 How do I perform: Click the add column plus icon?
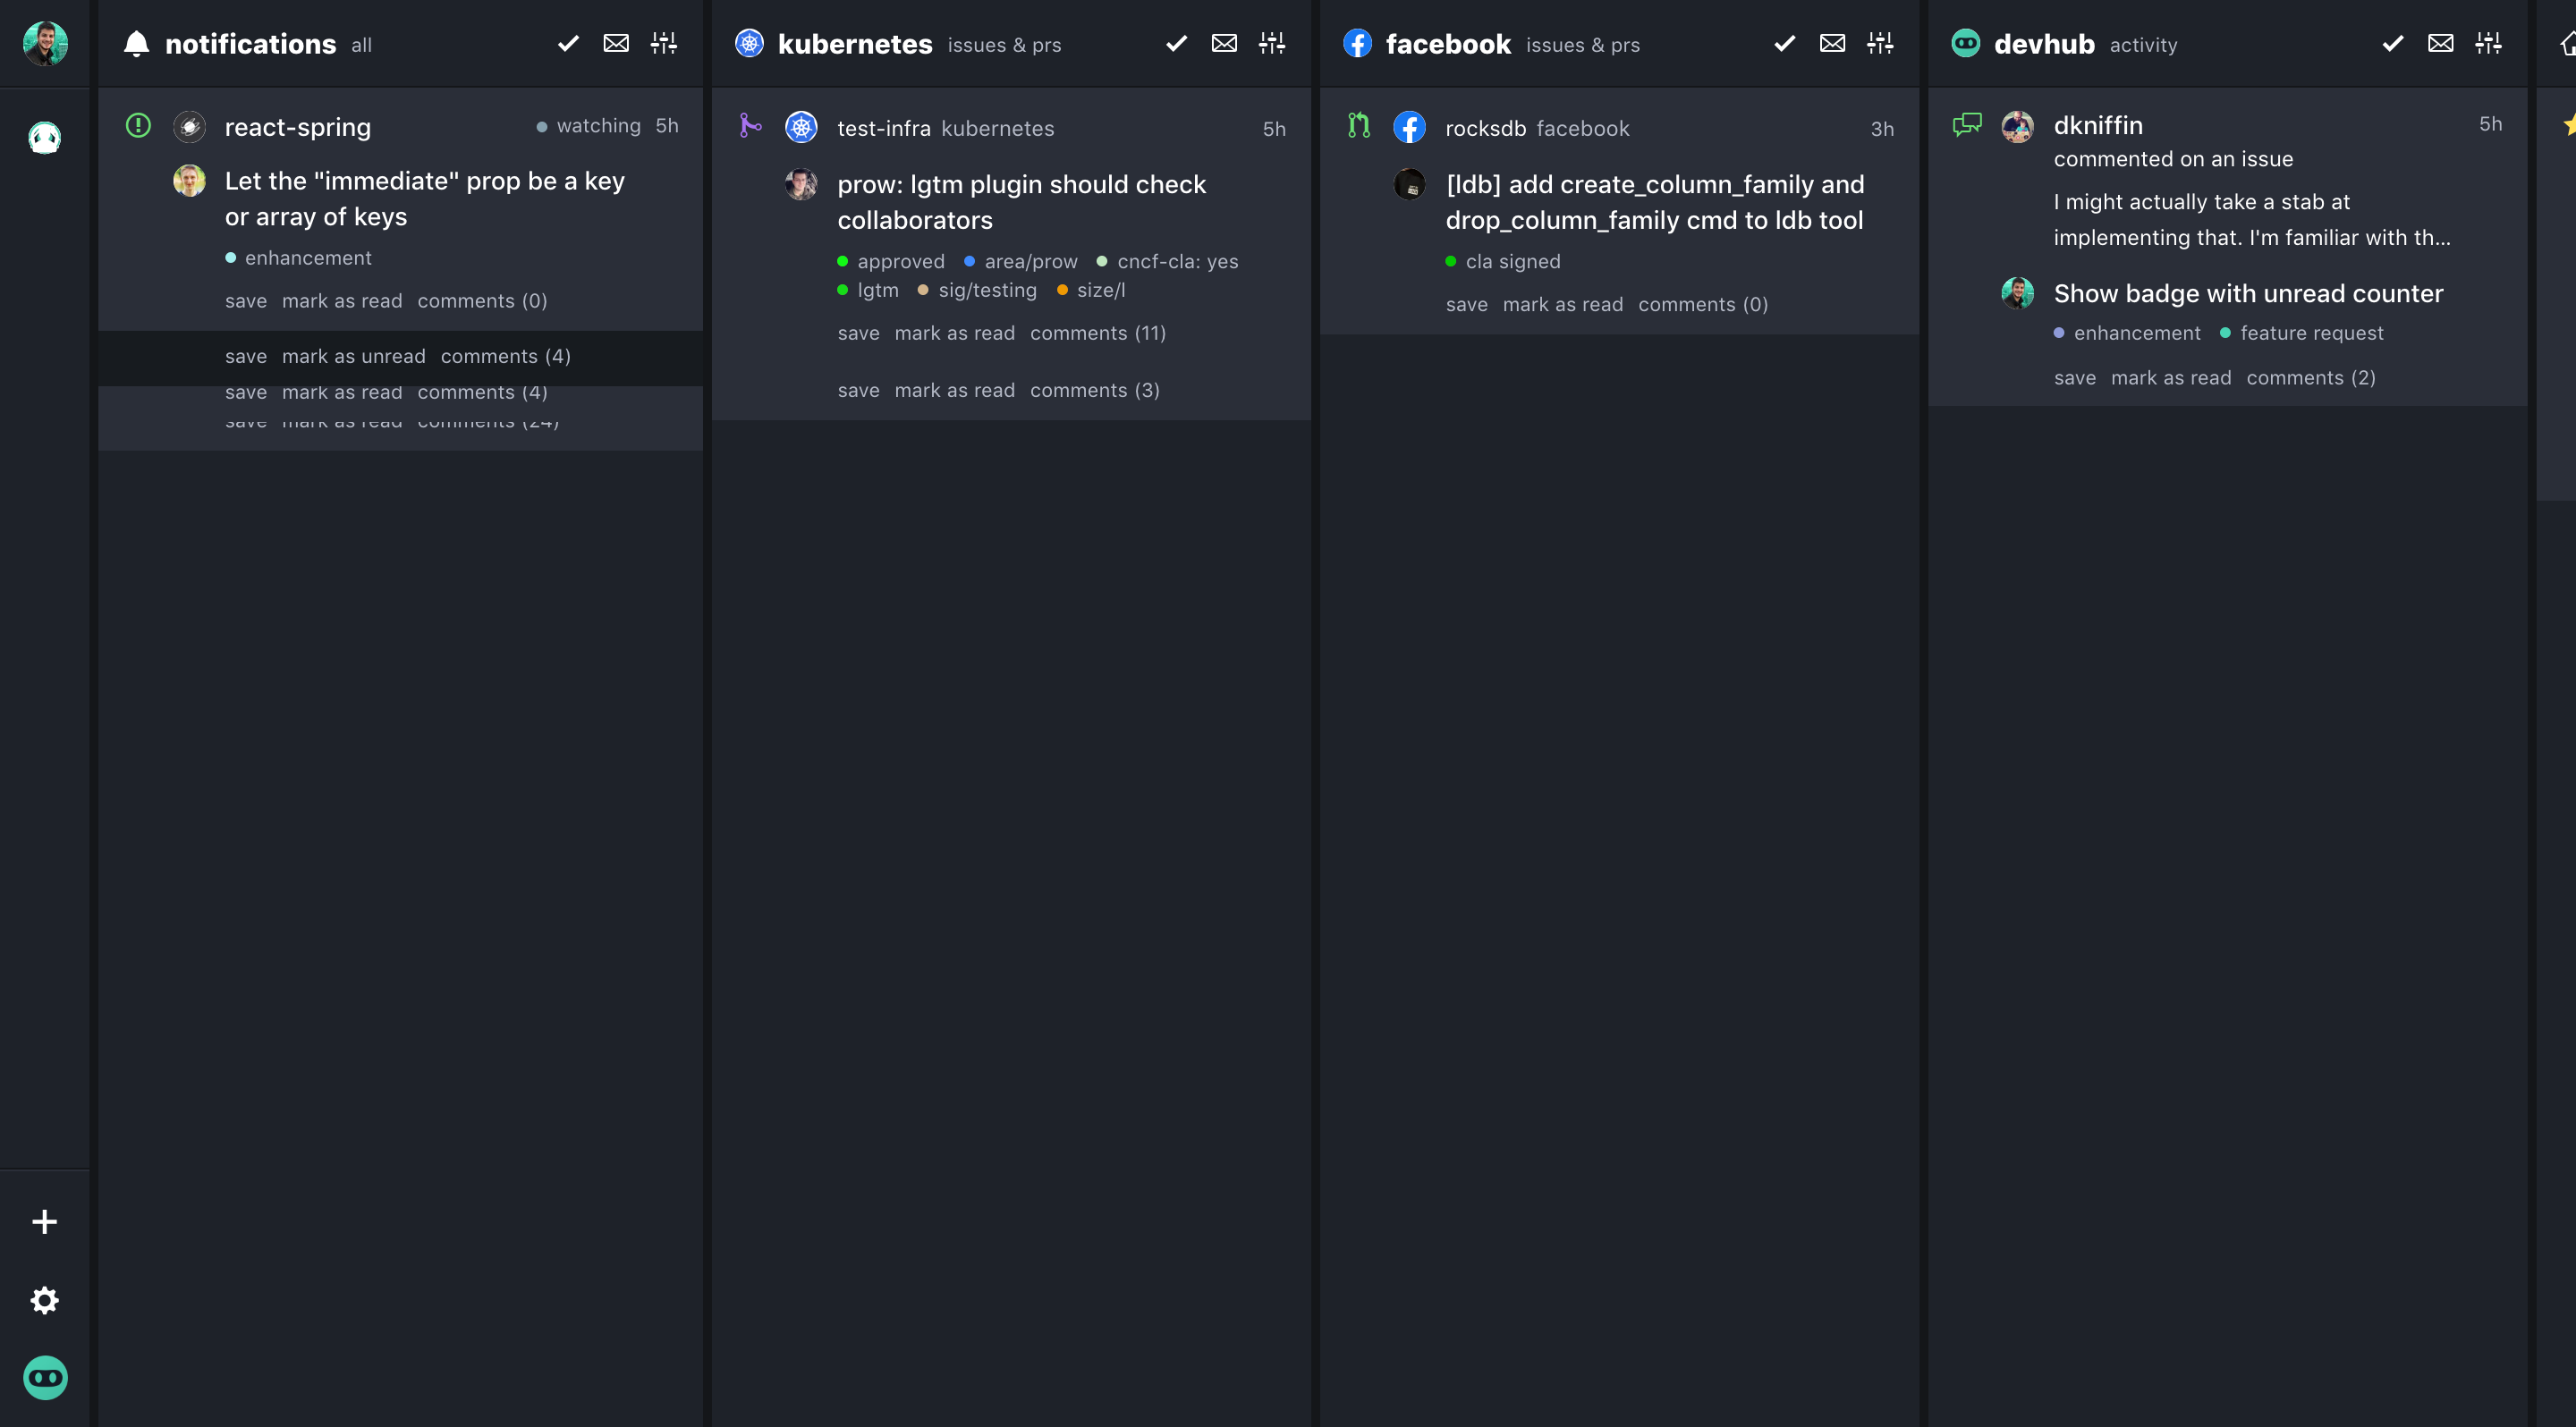(x=44, y=1221)
